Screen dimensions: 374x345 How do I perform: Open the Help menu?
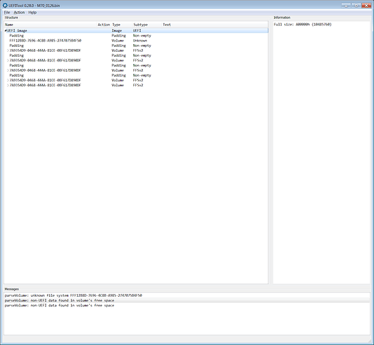(32, 12)
